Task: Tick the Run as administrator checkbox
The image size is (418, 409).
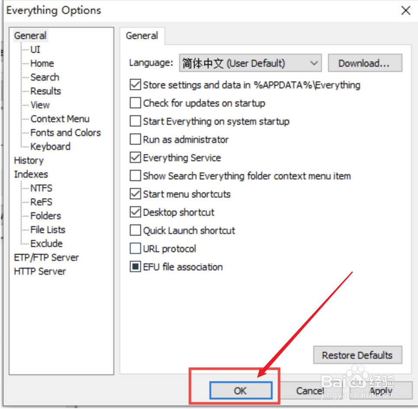Action: point(135,140)
